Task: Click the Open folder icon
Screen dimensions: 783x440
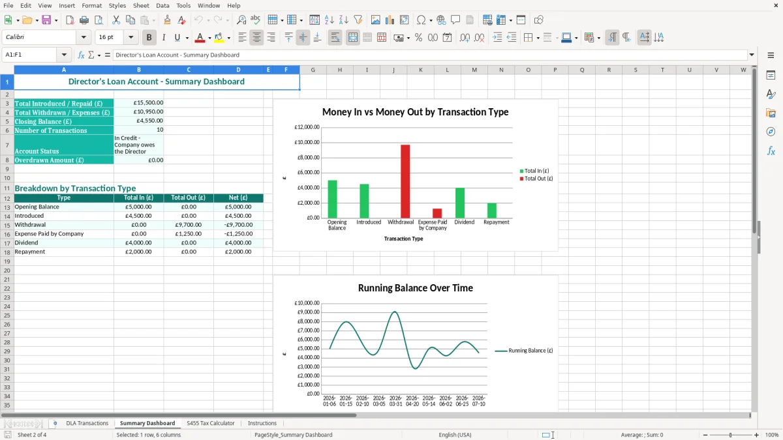Action: tap(27, 20)
